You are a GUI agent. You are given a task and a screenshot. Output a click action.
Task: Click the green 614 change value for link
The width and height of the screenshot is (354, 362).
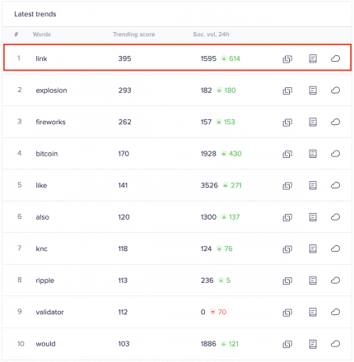[x=235, y=58]
